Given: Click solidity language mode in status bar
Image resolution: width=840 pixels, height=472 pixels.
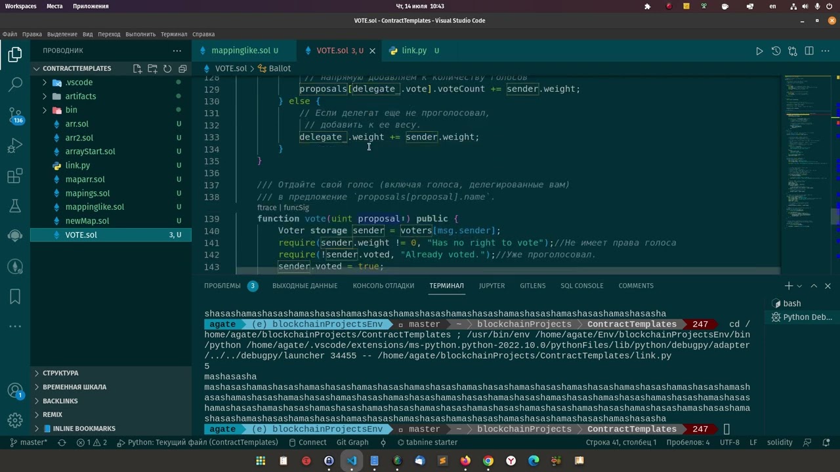Looking at the screenshot, I should click(x=780, y=442).
